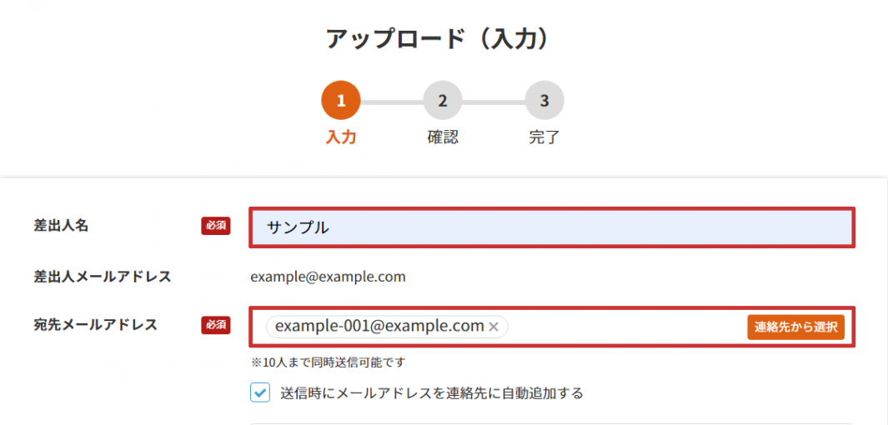Click the step 3 circle indicator
Image resolution: width=888 pixels, height=425 pixels.
point(544,101)
